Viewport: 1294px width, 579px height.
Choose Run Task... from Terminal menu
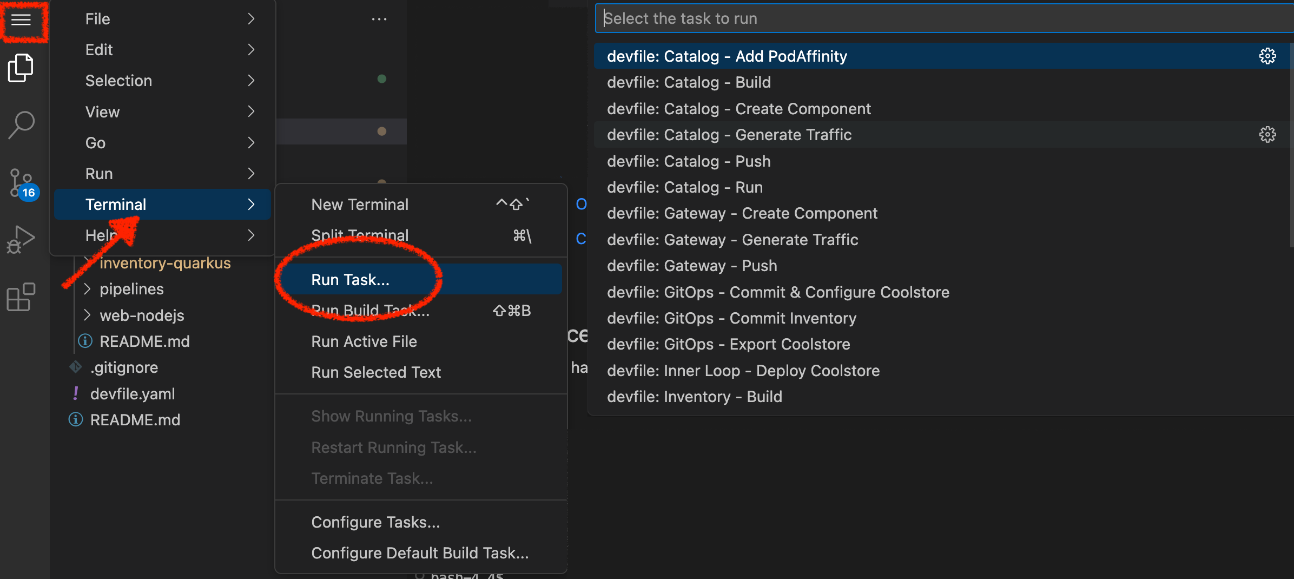[351, 280]
